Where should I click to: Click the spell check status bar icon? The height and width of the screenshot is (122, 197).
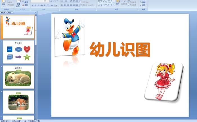tap(25, 121)
